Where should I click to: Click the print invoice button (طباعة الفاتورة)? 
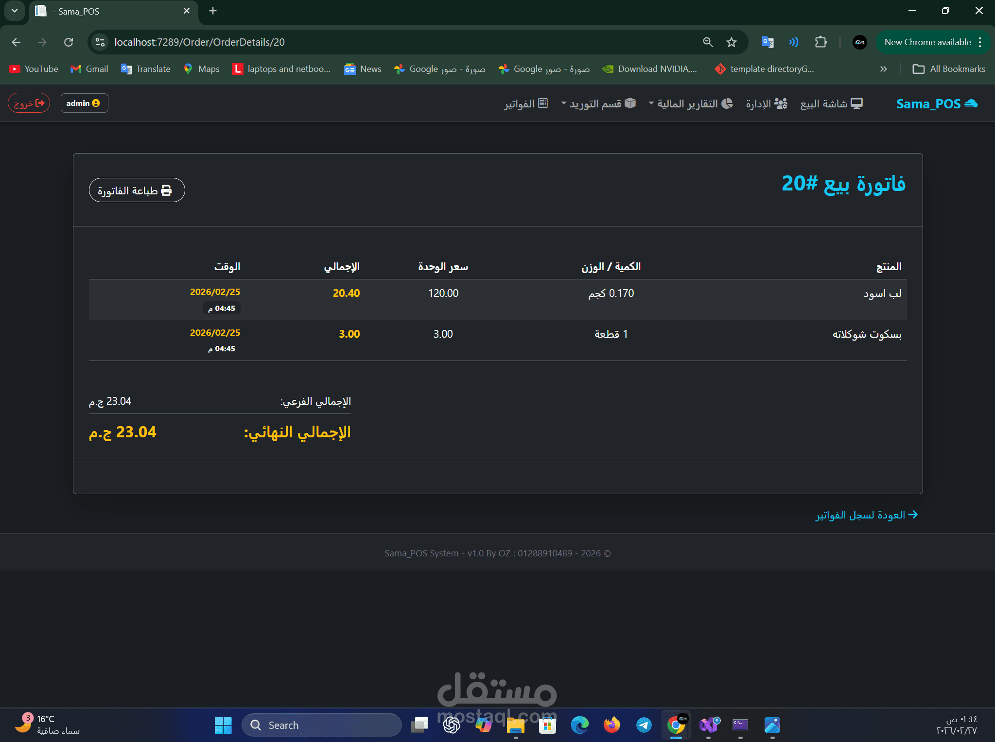[137, 190]
